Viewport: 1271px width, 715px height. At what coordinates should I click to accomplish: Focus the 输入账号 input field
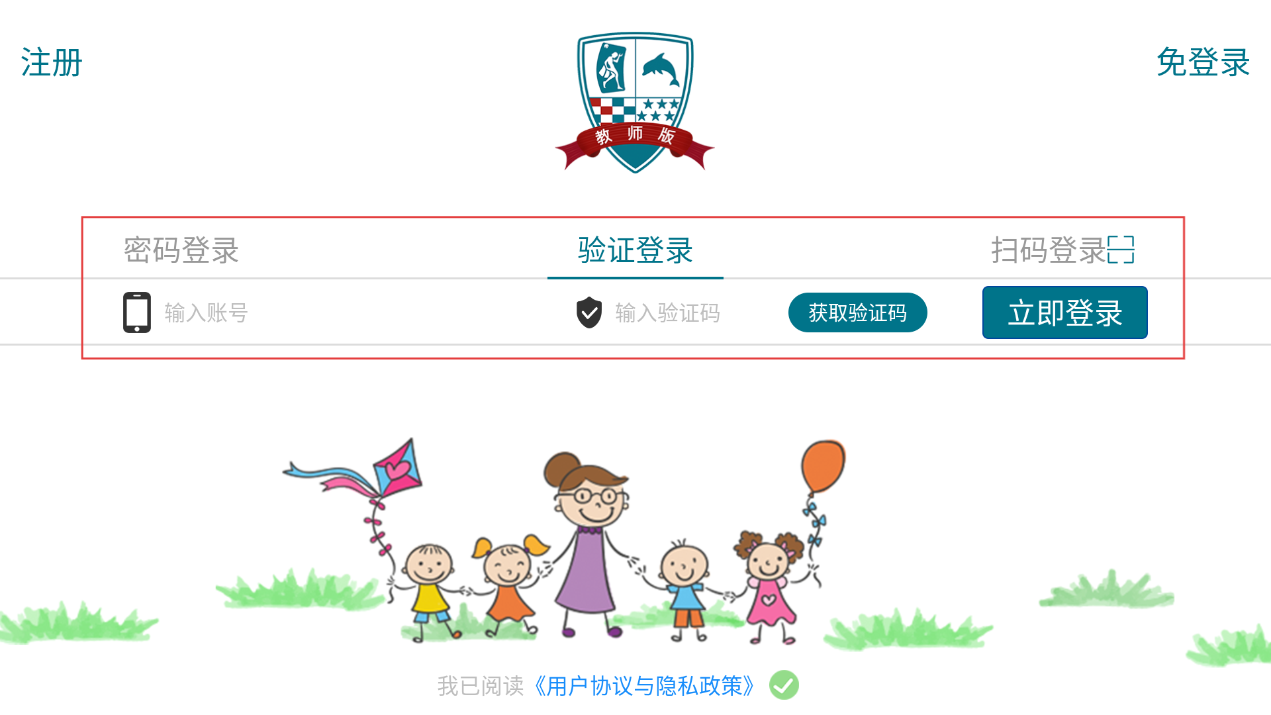click(331, 312)
